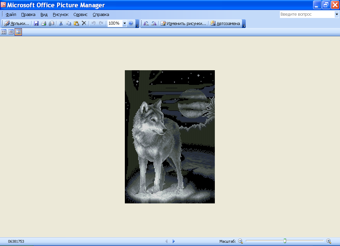Open standard toolbar options arrow
340x246 pixels.
(137, 24)
